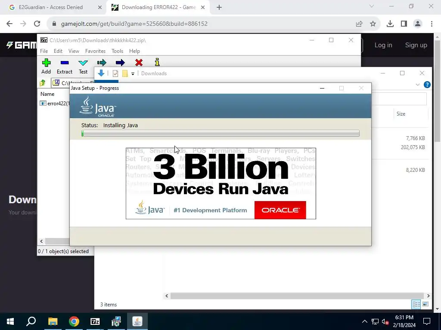Click the Move blue arrow icon in 7-Zip
441x330 pixels.
[x=120, y=63]
